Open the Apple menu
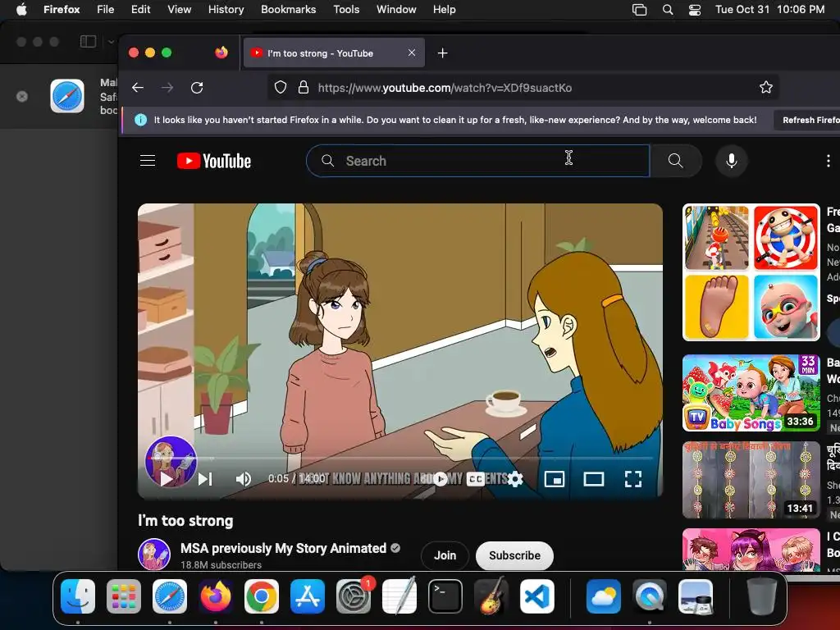Screen dimensions: 840x630 (x=21, y=9)
